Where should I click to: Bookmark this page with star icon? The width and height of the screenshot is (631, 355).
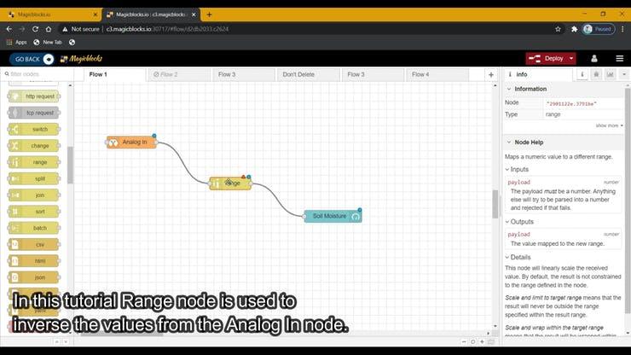pyautogui.click(x=559, y=29)
